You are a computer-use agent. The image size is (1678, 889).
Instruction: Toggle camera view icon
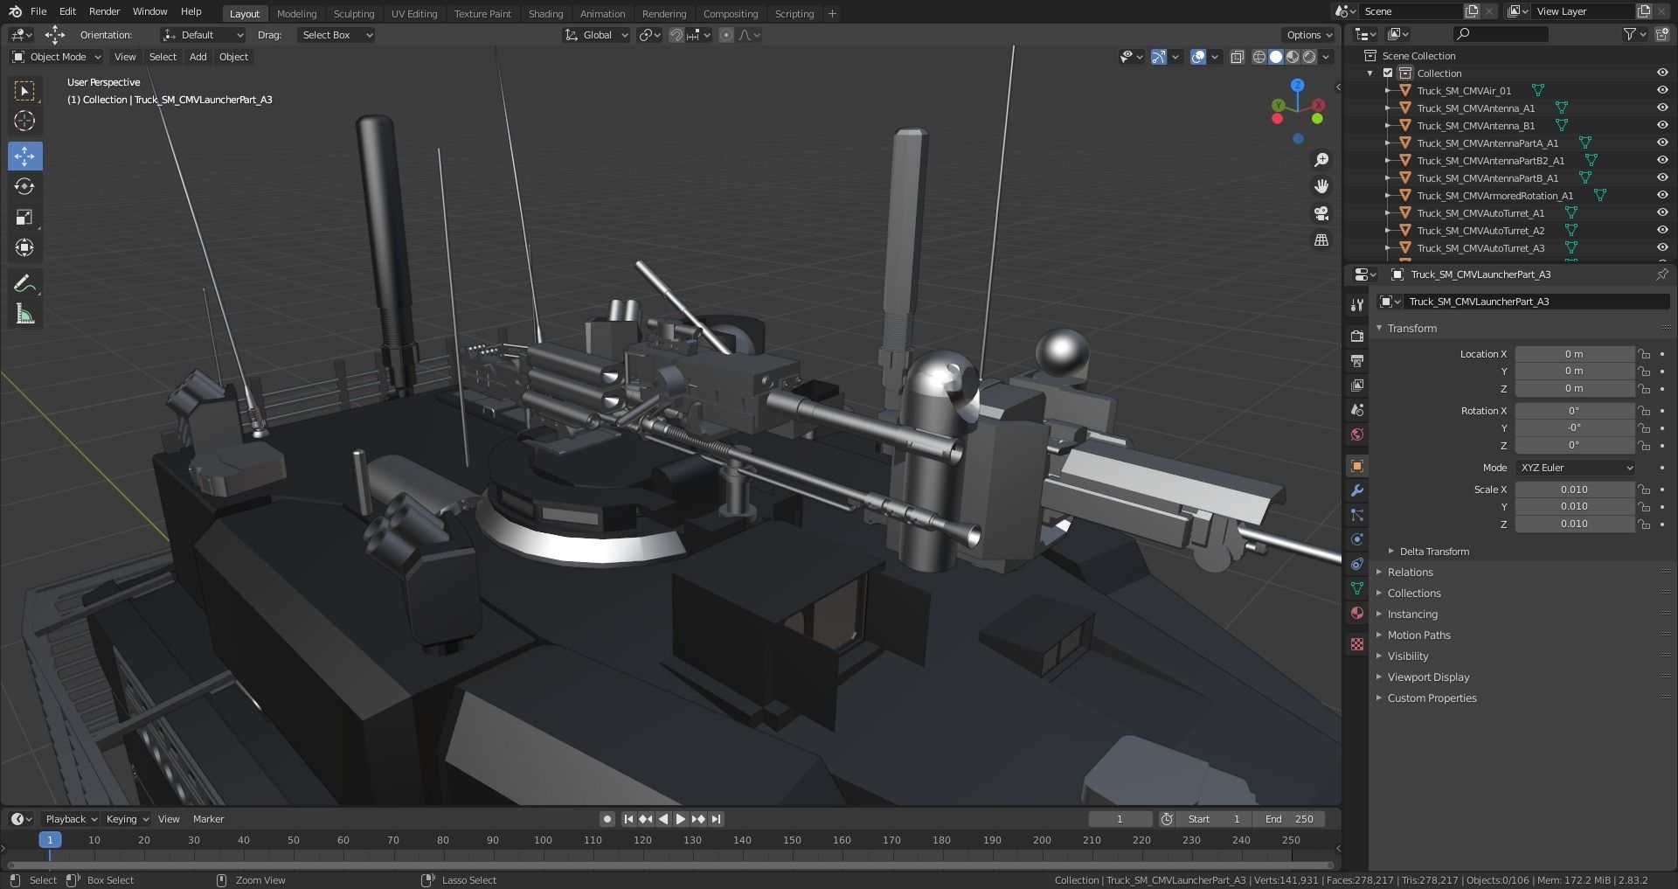[1321, 213]
